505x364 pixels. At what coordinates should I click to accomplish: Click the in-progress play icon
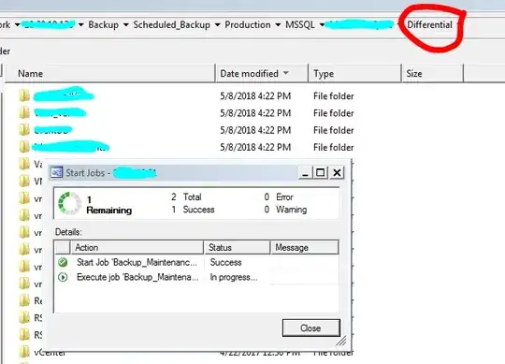[x=63, y=277]
